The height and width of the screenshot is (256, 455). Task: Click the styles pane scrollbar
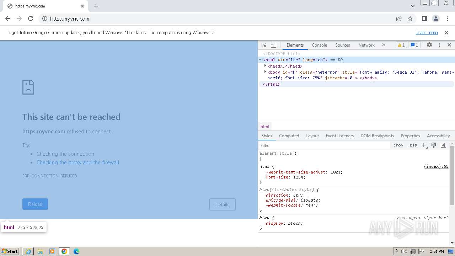(x=452, y=176)
